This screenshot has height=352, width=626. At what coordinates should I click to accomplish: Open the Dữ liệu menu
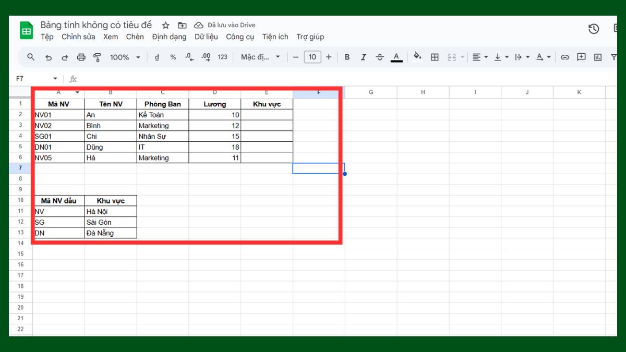[207, 37]
